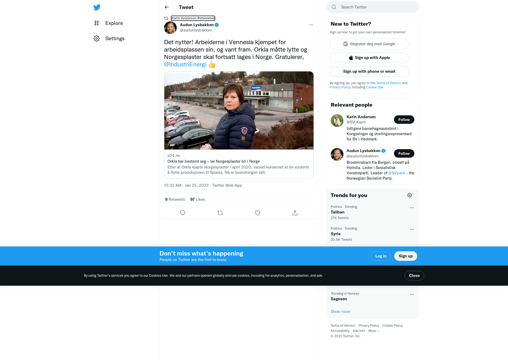Open the e24.no article image
Viewport: 508px width, 360px height.
(239, 111)
